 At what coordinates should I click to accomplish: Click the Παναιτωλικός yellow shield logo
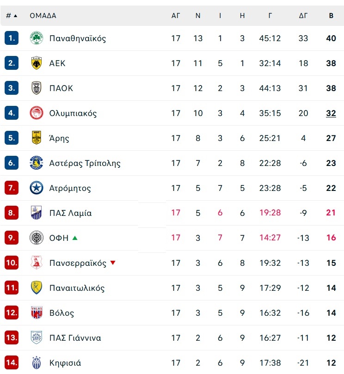(36, 288)
